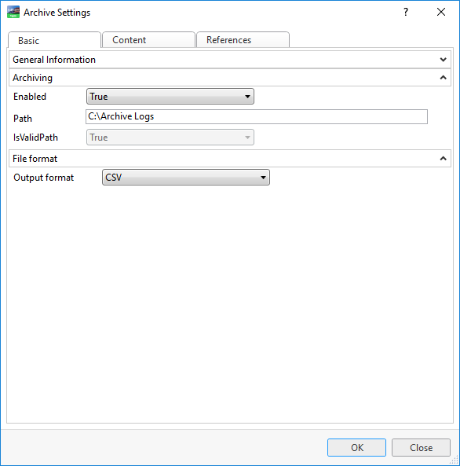Open the References tab
This screenshot has height=466, width=460.
(x=243, y=40)
